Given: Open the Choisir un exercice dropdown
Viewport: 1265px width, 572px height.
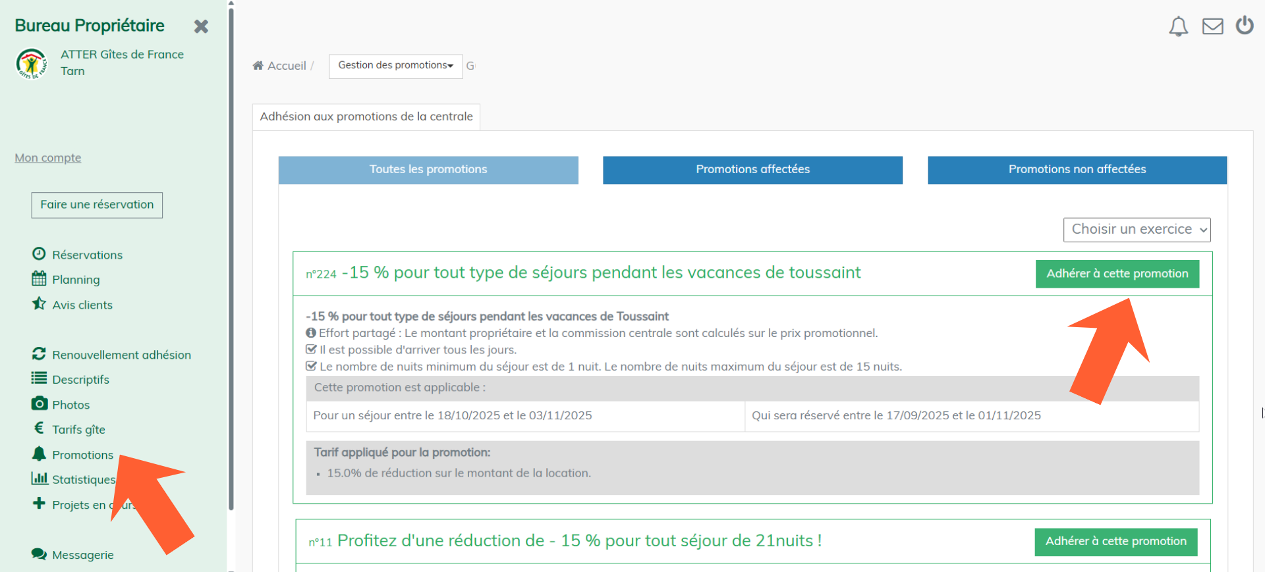Looking at the screenshot, I should [1137, 230].
